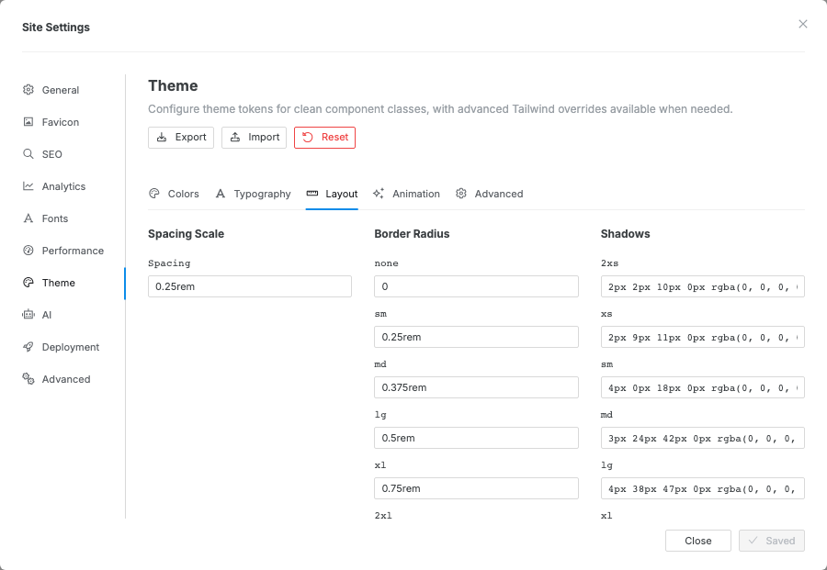The width and height of the screenshot is (827, 570).
Task: Click the General gear icon in sidebar
Action: [x=28, y=90]
